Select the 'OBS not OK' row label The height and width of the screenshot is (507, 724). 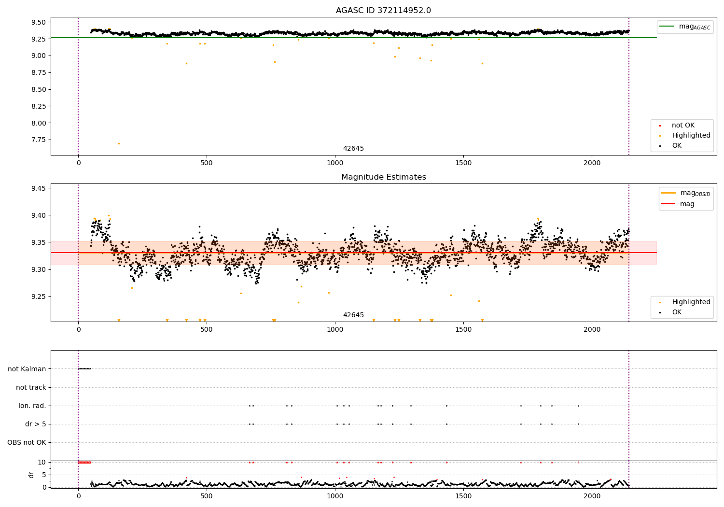(x=27, y=442)
